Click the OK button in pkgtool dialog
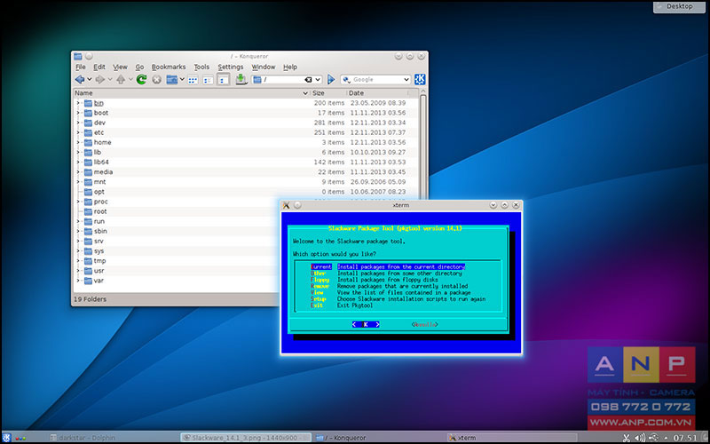Image resolution: width=710 pixels, height=444 pixels. [x=366, y=324]
